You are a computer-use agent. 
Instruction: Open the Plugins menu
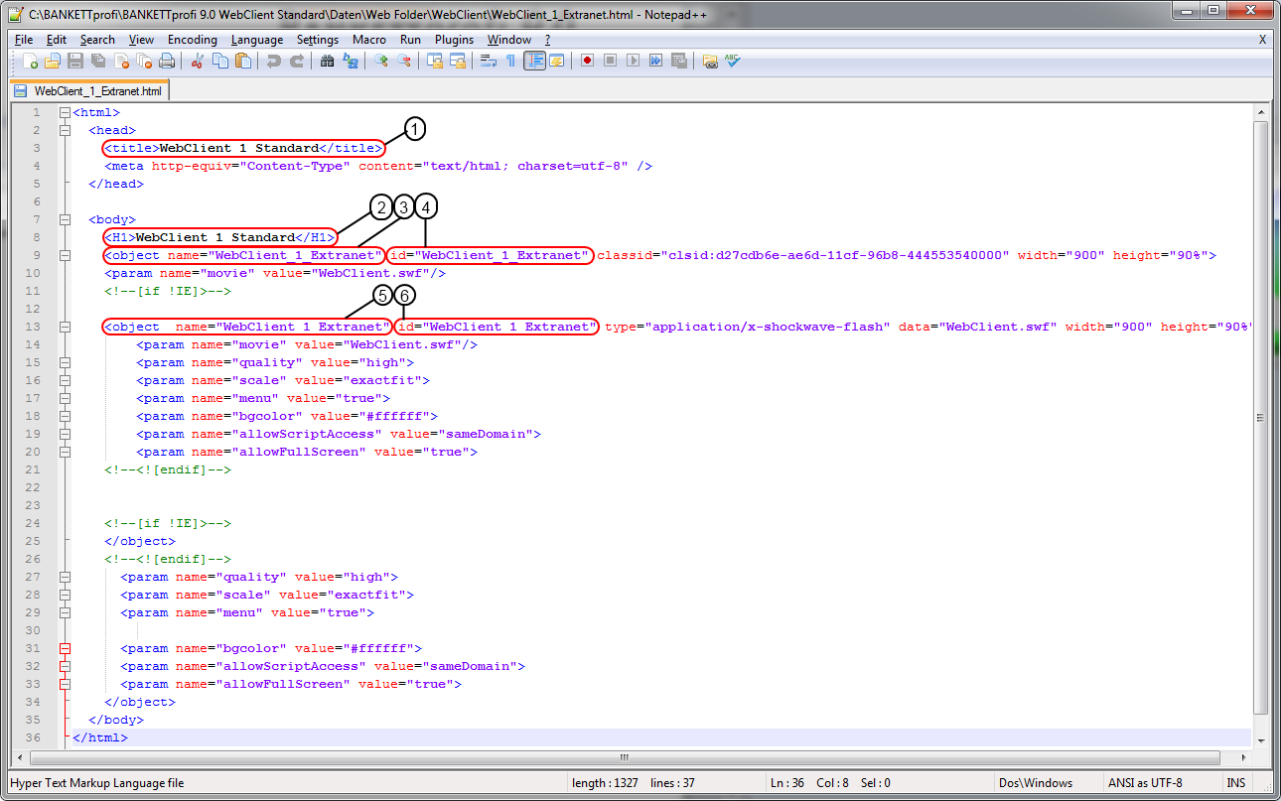(x=454, y=40)
